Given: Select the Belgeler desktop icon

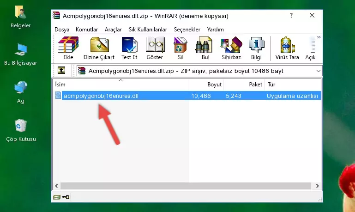Looking at the screenshot, I should (x=20, y=17).
